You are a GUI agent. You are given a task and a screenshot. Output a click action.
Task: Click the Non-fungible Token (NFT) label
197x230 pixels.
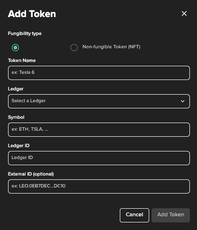point(111,47)
